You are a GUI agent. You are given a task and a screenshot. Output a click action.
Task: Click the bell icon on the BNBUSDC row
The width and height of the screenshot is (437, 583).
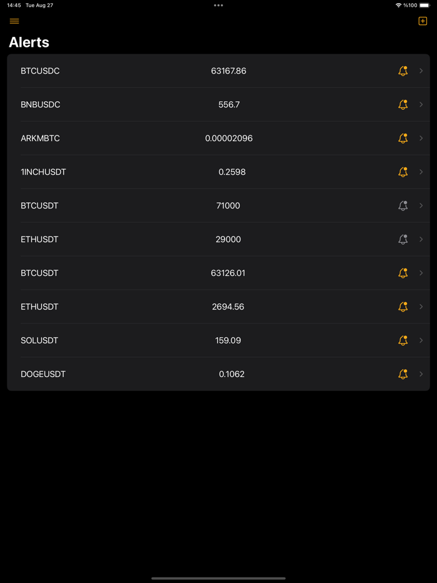tap(403, 104)
